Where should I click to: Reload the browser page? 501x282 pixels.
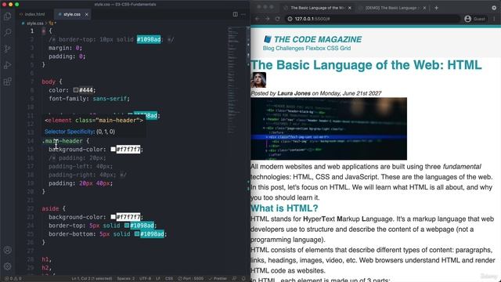277,19
